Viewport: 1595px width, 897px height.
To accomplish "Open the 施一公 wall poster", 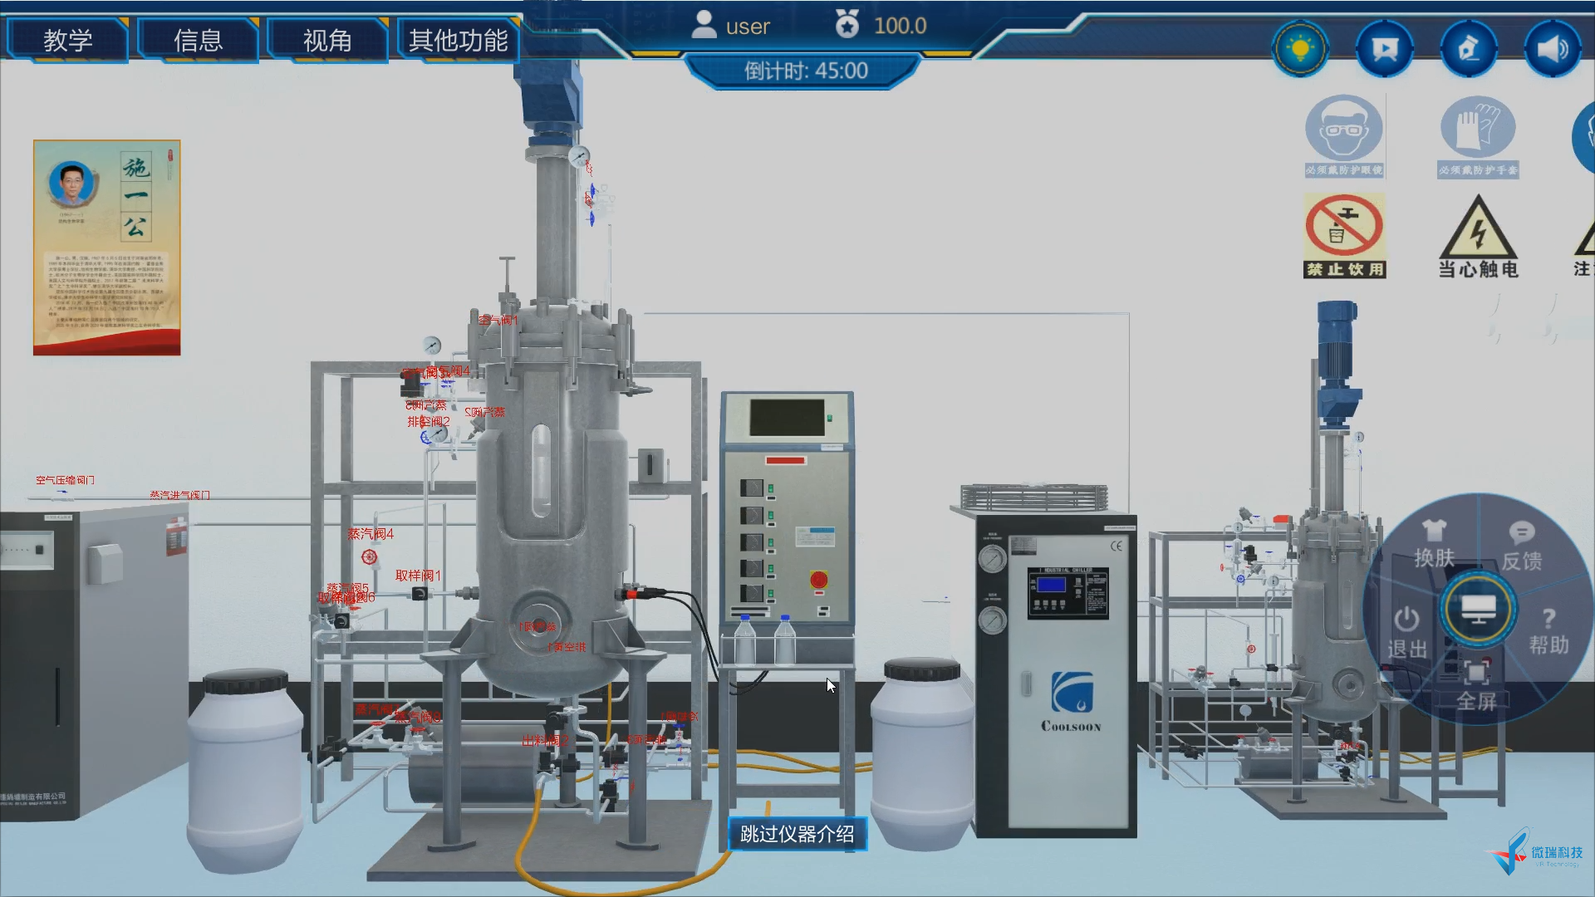I will point(107,248).
